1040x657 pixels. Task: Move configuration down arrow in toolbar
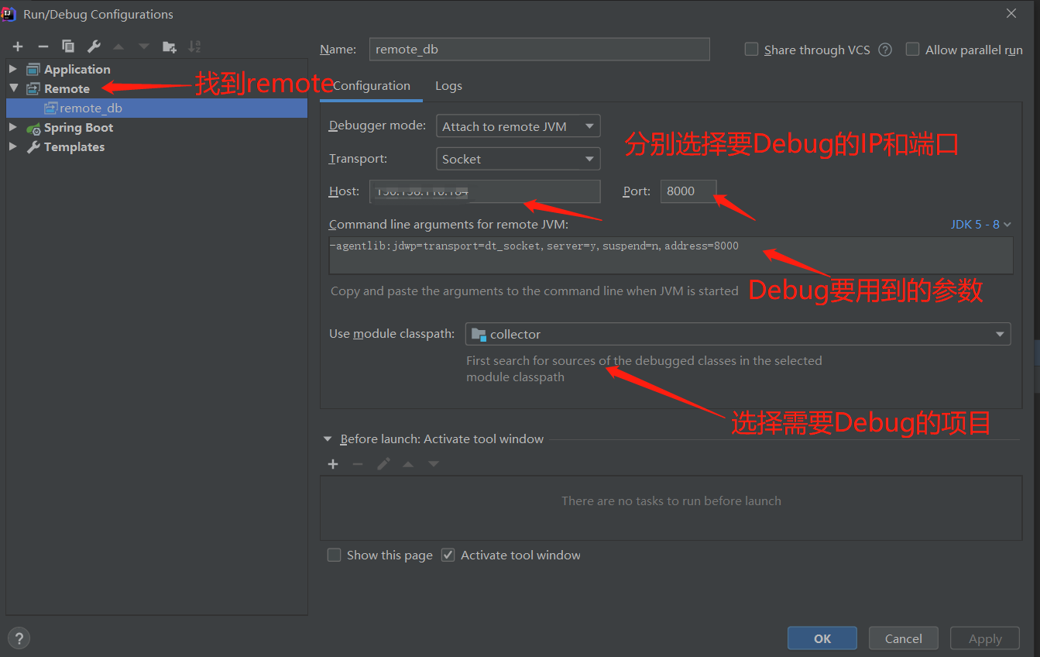tap(144, 46)
